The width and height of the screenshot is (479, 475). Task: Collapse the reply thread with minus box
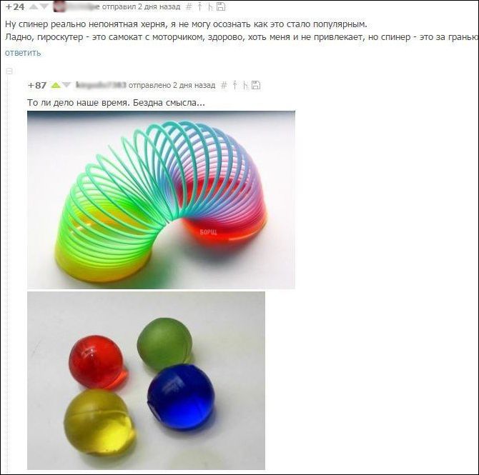tap(9, 71)
